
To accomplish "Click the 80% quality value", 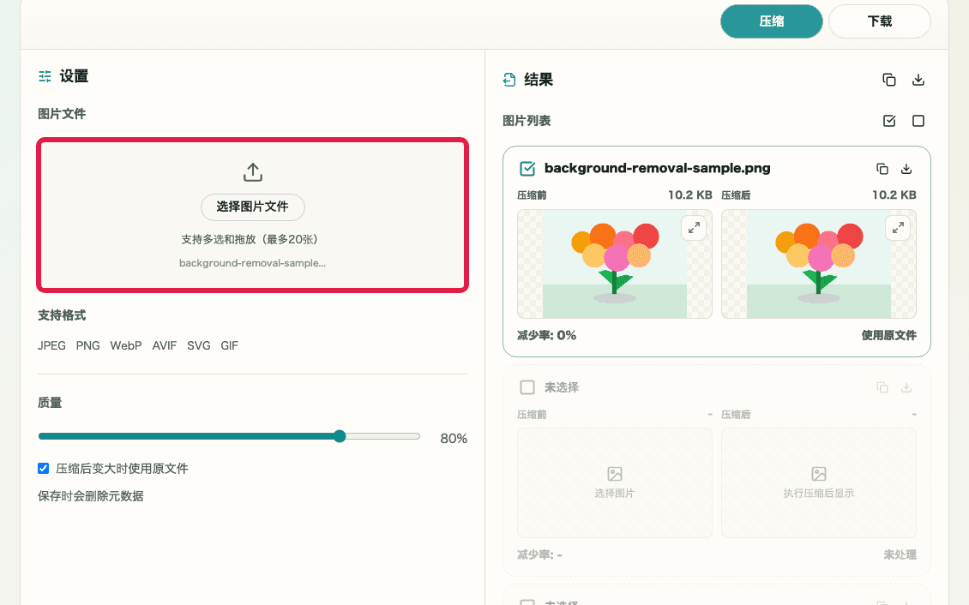I will pos(454,438).
